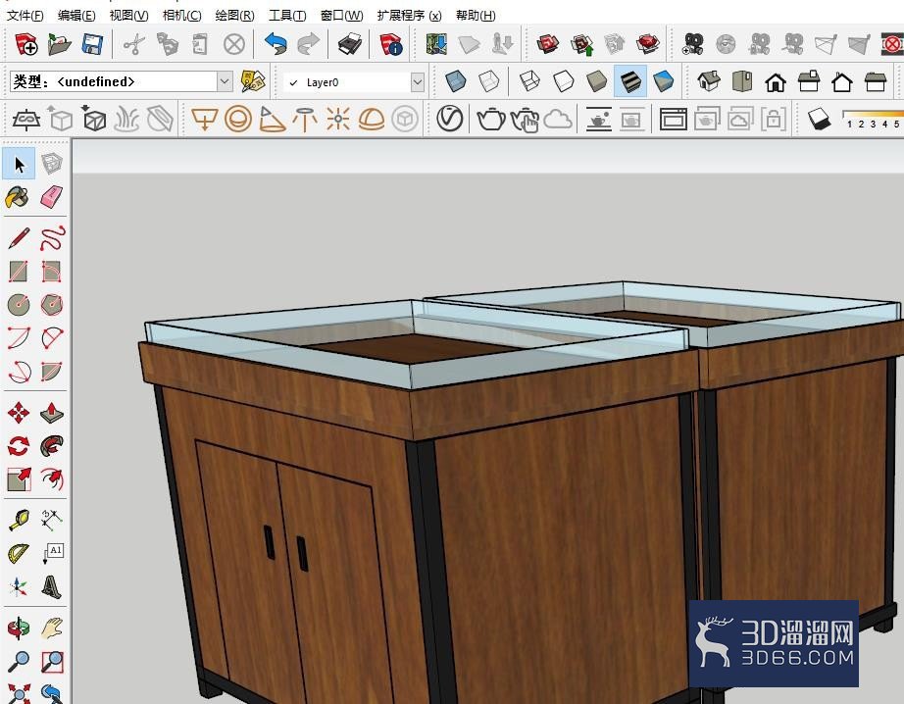Screen dimensions: 904x704
Task: Start interactive render teapot with hand
Action: [x=525, y=120]
